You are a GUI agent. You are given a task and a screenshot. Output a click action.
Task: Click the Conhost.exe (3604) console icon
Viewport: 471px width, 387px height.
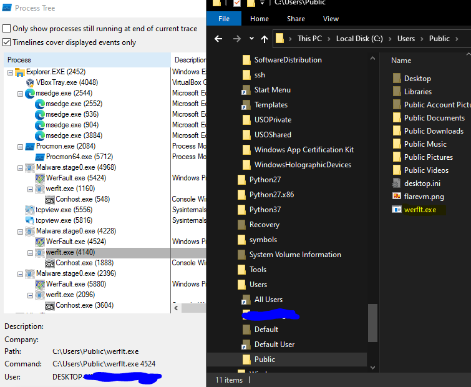pyautogui.click(x=50, y=306)
